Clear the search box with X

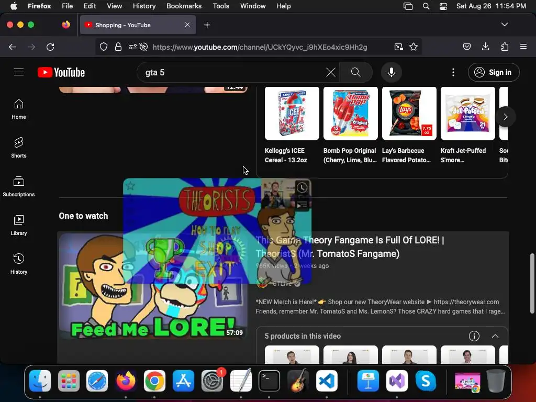coord(331,72)
